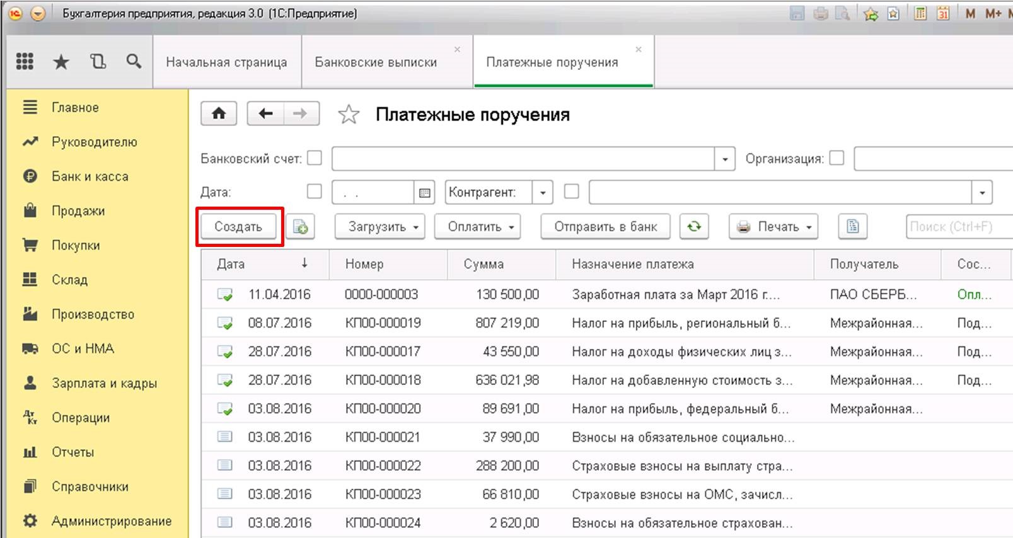The height and width of the screenshot is (538, 1013).
Task: Expand the Загрузить dropdown button
Action: 379,227
